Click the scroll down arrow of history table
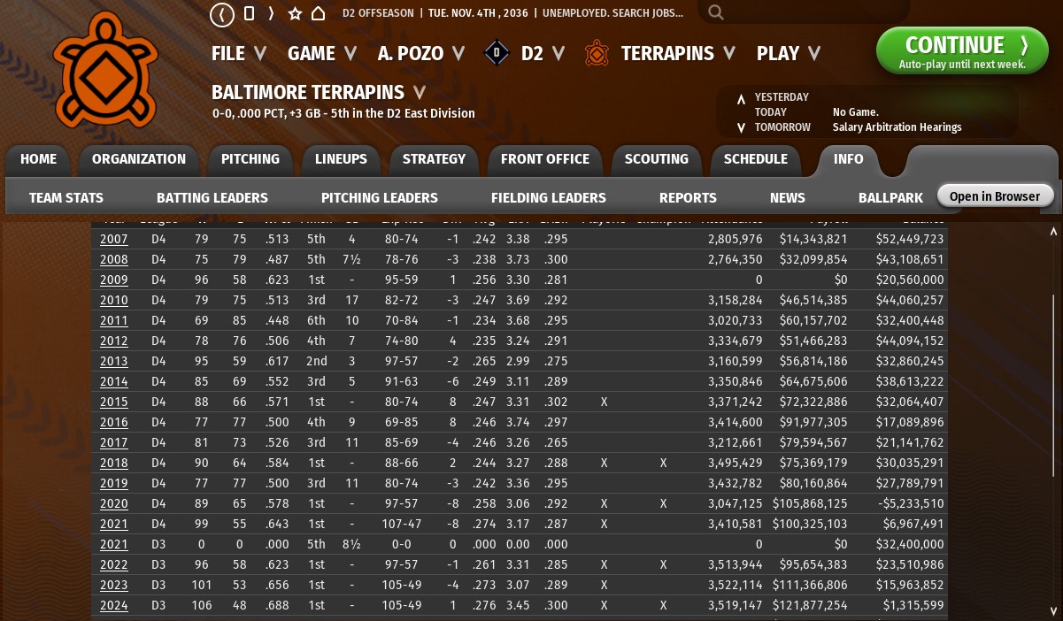The image size is (1063, 621). coord(1053,611)
